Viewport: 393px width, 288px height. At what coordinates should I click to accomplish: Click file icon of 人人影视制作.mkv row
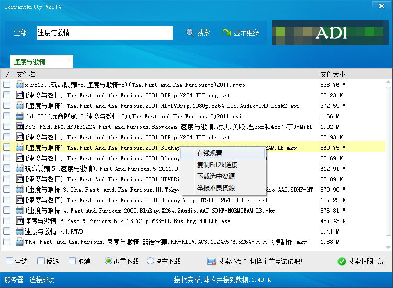click(x=19, y=242)
